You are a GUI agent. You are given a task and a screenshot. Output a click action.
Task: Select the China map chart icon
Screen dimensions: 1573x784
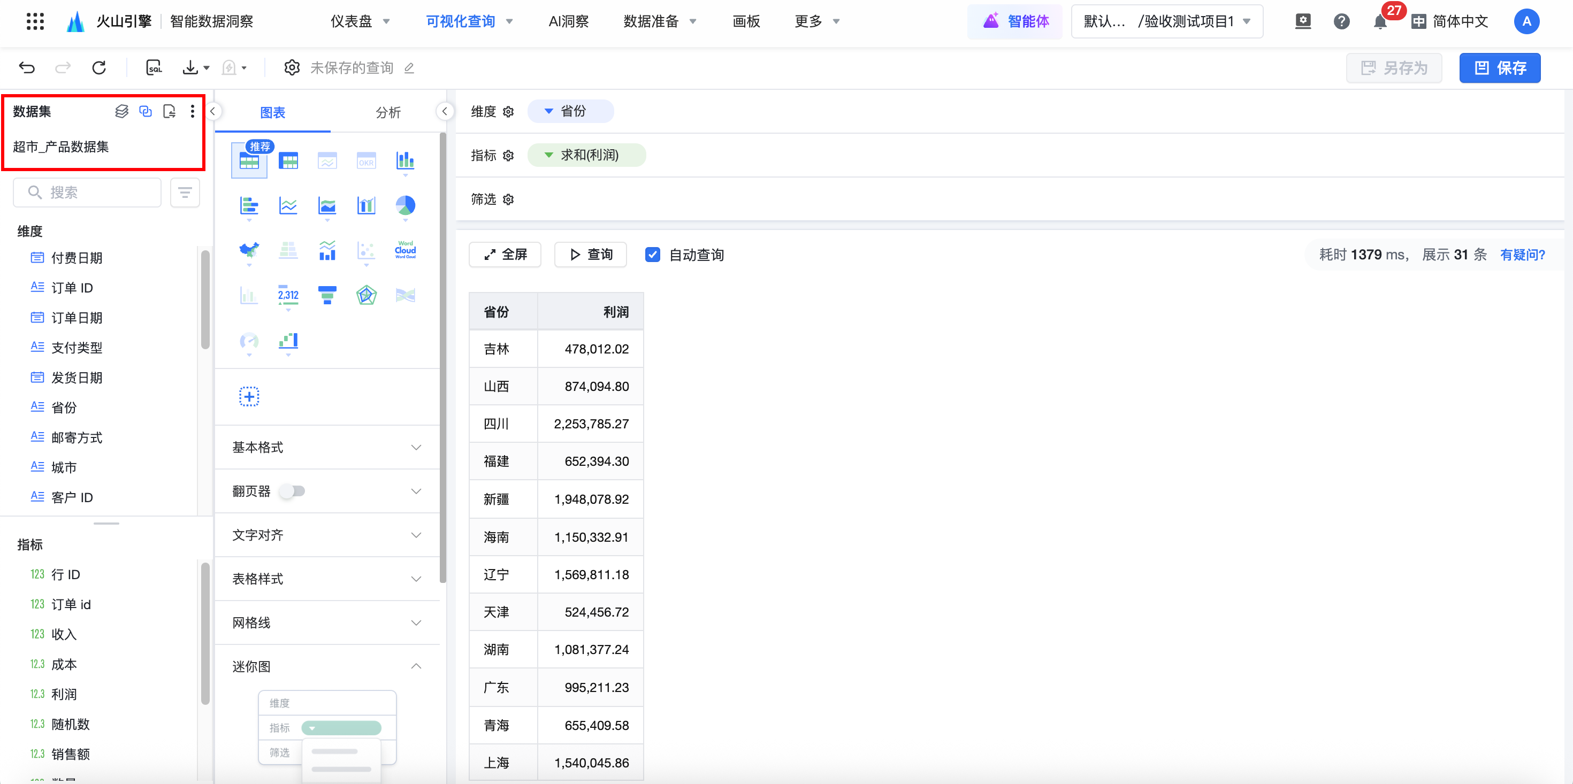coord(249,250)
